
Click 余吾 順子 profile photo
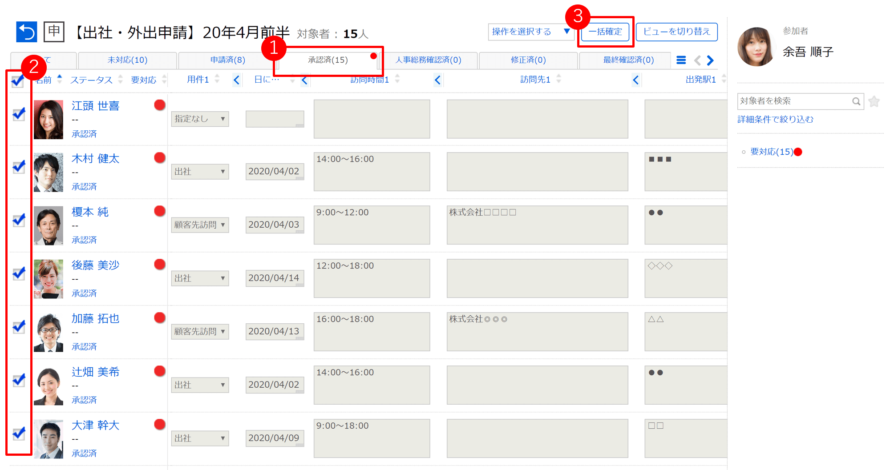[756, 47]
